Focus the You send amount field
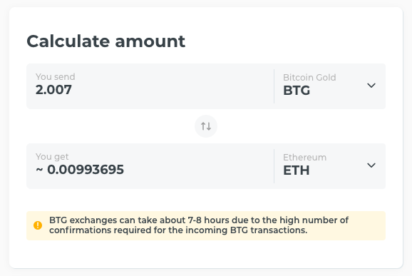This screenshot has width=412, height=276. 150,86
